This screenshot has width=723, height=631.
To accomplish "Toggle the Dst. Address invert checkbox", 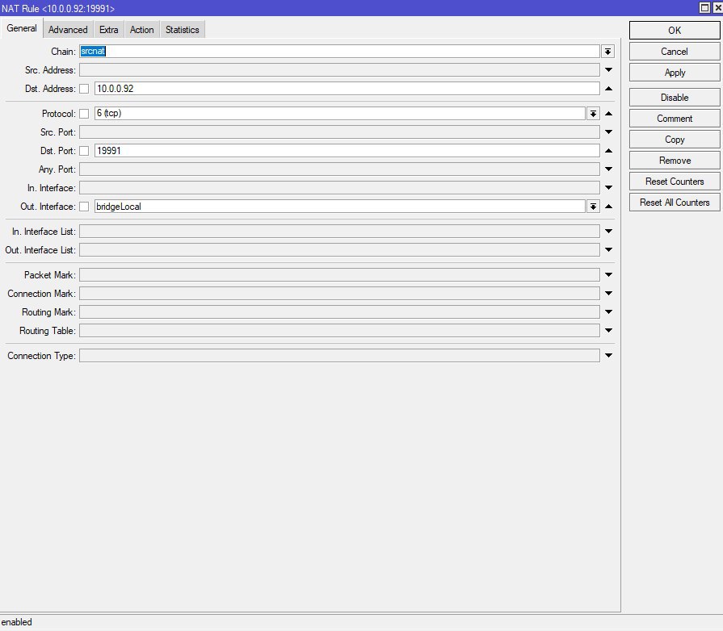I will 84,89.
